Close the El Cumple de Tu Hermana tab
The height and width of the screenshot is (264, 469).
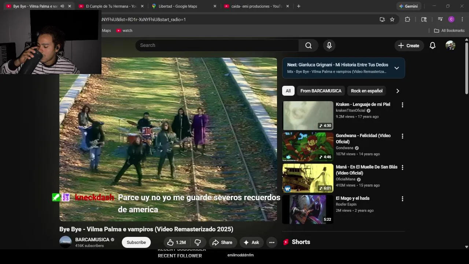(142, 6)
